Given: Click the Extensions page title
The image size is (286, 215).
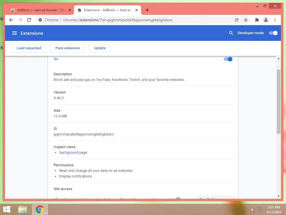Looking at the screenshot, I should (32, 33).
